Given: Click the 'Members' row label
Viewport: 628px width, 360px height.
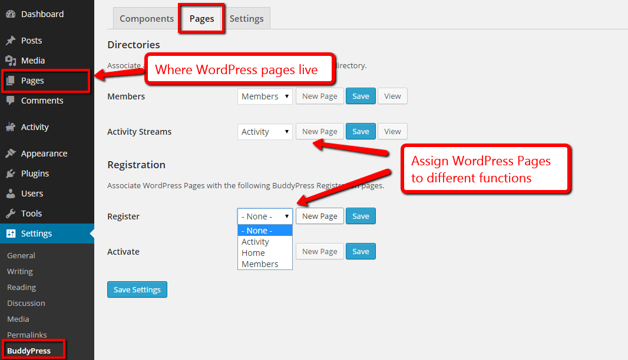Looking at the screenshot, I should click(126, 96).
